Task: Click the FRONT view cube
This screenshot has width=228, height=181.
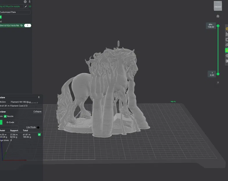Action: [x=218, y=6]
